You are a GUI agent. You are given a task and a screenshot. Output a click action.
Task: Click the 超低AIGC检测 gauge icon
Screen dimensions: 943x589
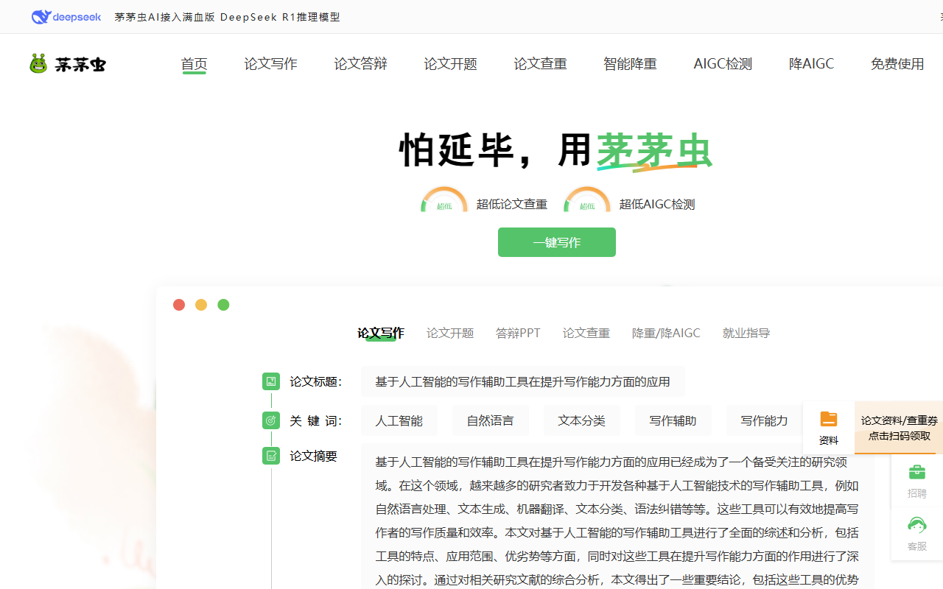[x=587, y=200]
